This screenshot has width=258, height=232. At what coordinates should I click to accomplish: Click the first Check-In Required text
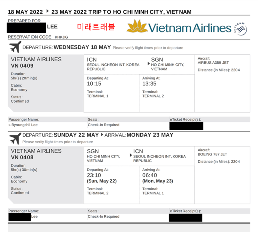[x=103, y=125]
